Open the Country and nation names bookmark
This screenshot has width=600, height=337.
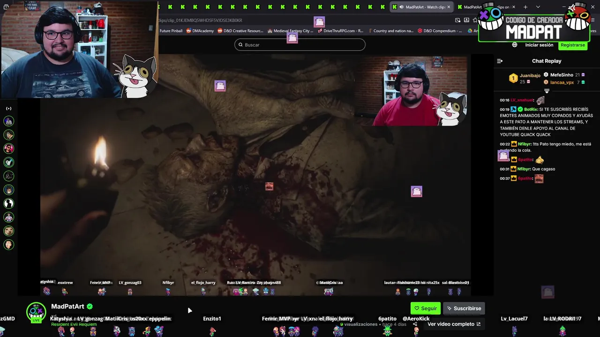(390, 31)
